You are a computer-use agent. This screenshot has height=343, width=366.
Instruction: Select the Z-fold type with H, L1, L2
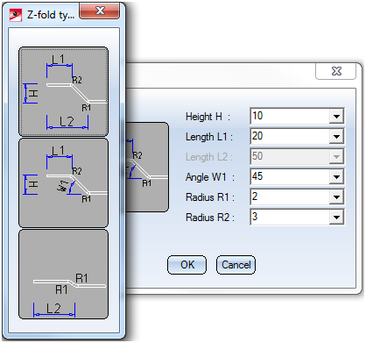point(63,91)
